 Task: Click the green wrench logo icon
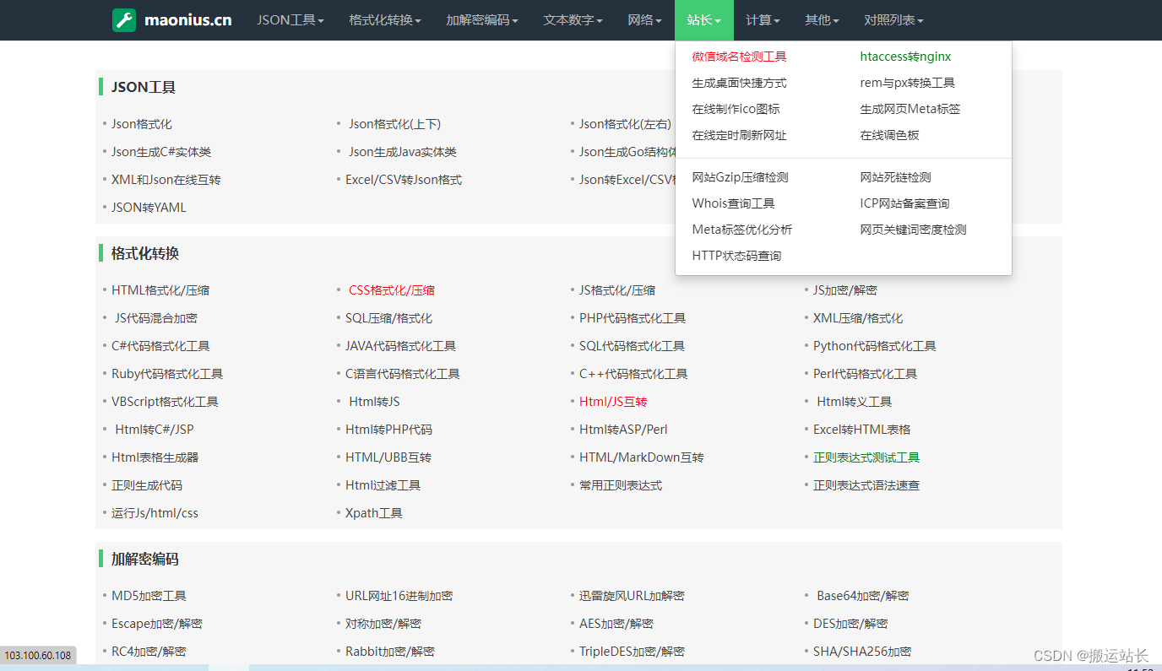124,20
